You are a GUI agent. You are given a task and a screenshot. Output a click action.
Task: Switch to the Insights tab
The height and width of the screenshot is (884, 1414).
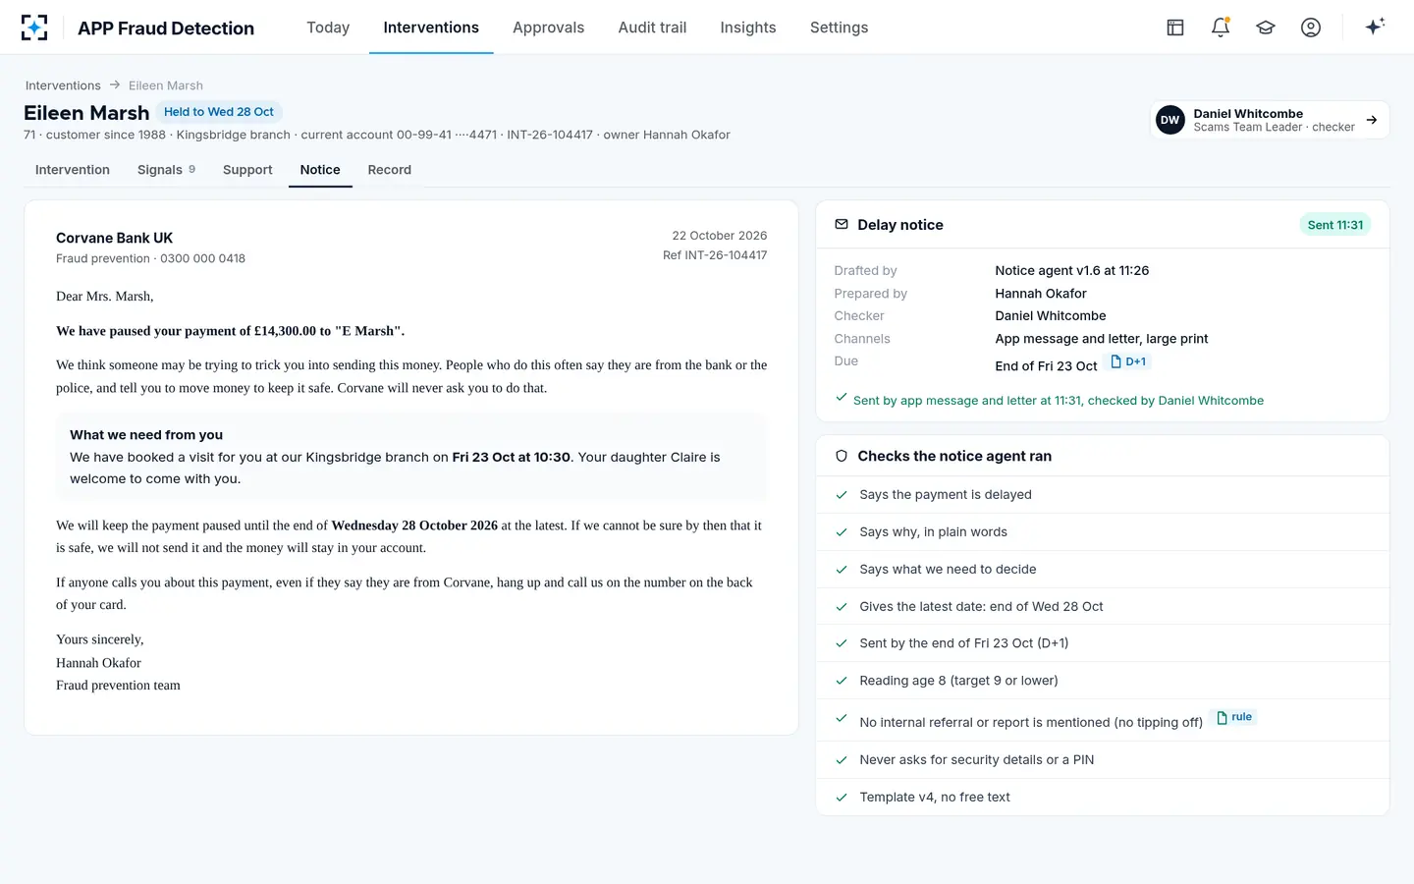click(748, 28)
